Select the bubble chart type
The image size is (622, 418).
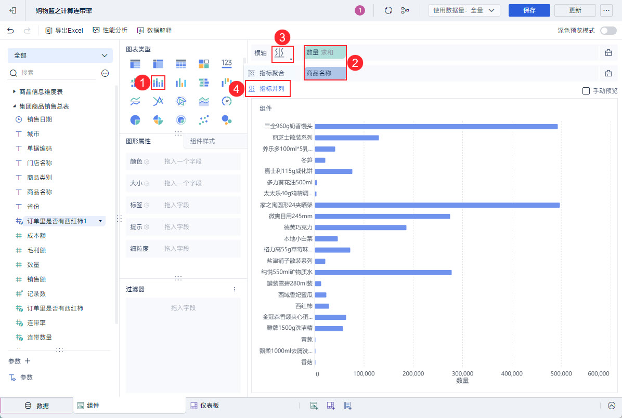tap(227, 119)
